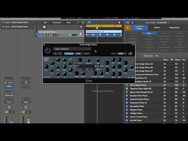Toggle the ZRev plugin power button

click(x=48, y=51)
